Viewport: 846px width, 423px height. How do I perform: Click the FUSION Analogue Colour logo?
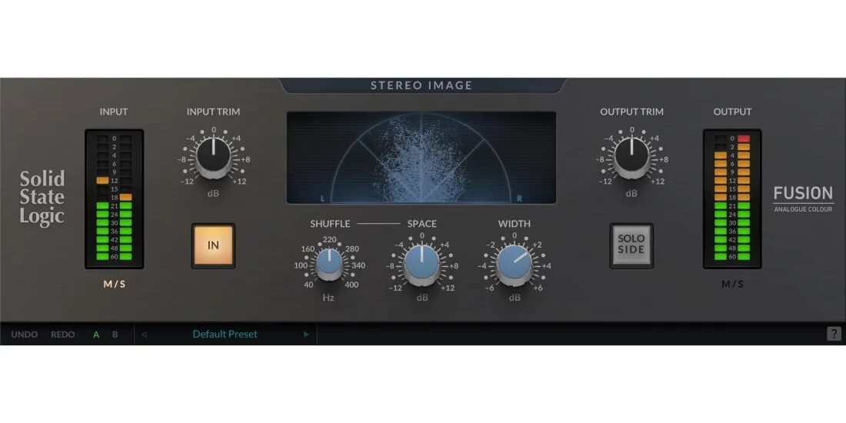804,198
